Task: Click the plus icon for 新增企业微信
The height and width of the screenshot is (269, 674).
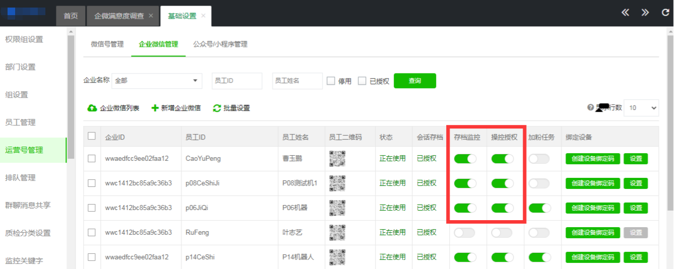Action: (x=155, y=108)
